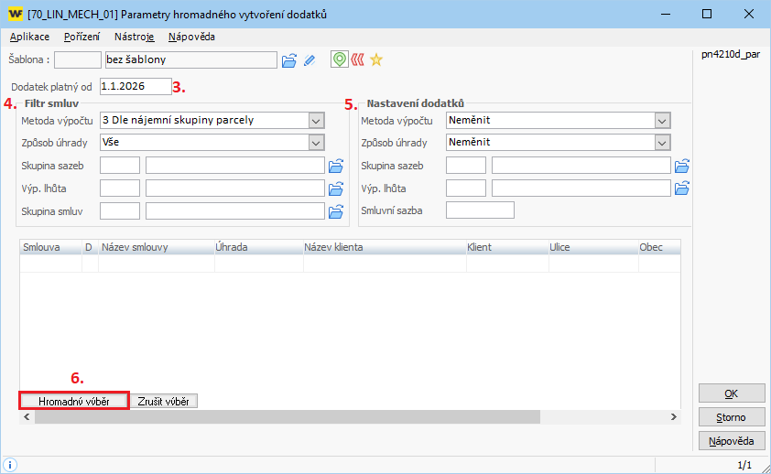Expand Způsob úhrady dropdown in Nastavení dodatků

click(x=662, y=143)
